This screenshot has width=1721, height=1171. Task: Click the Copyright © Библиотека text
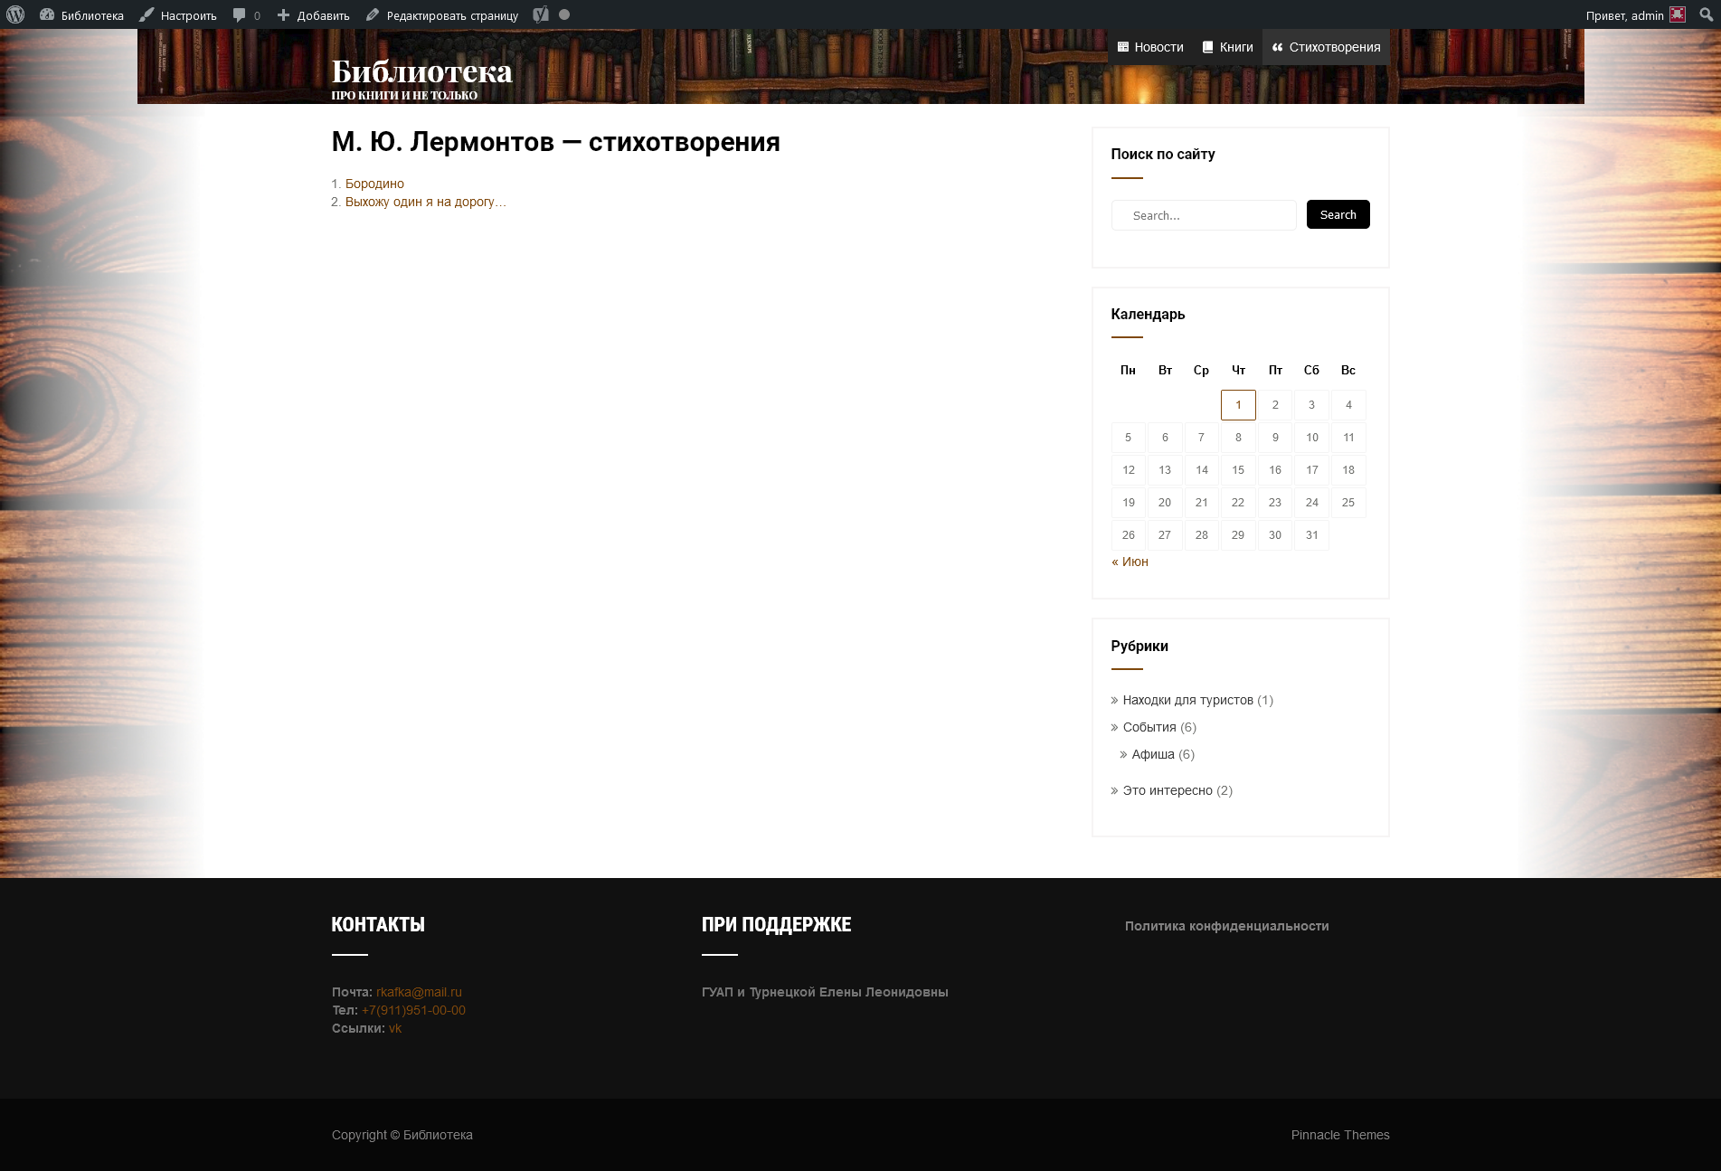click(x=402, y=1135)
